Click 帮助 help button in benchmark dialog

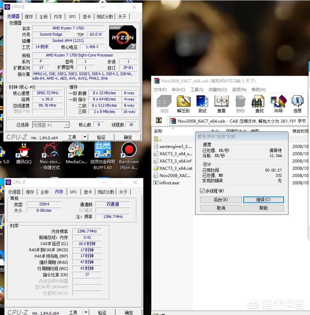point(263,208)
